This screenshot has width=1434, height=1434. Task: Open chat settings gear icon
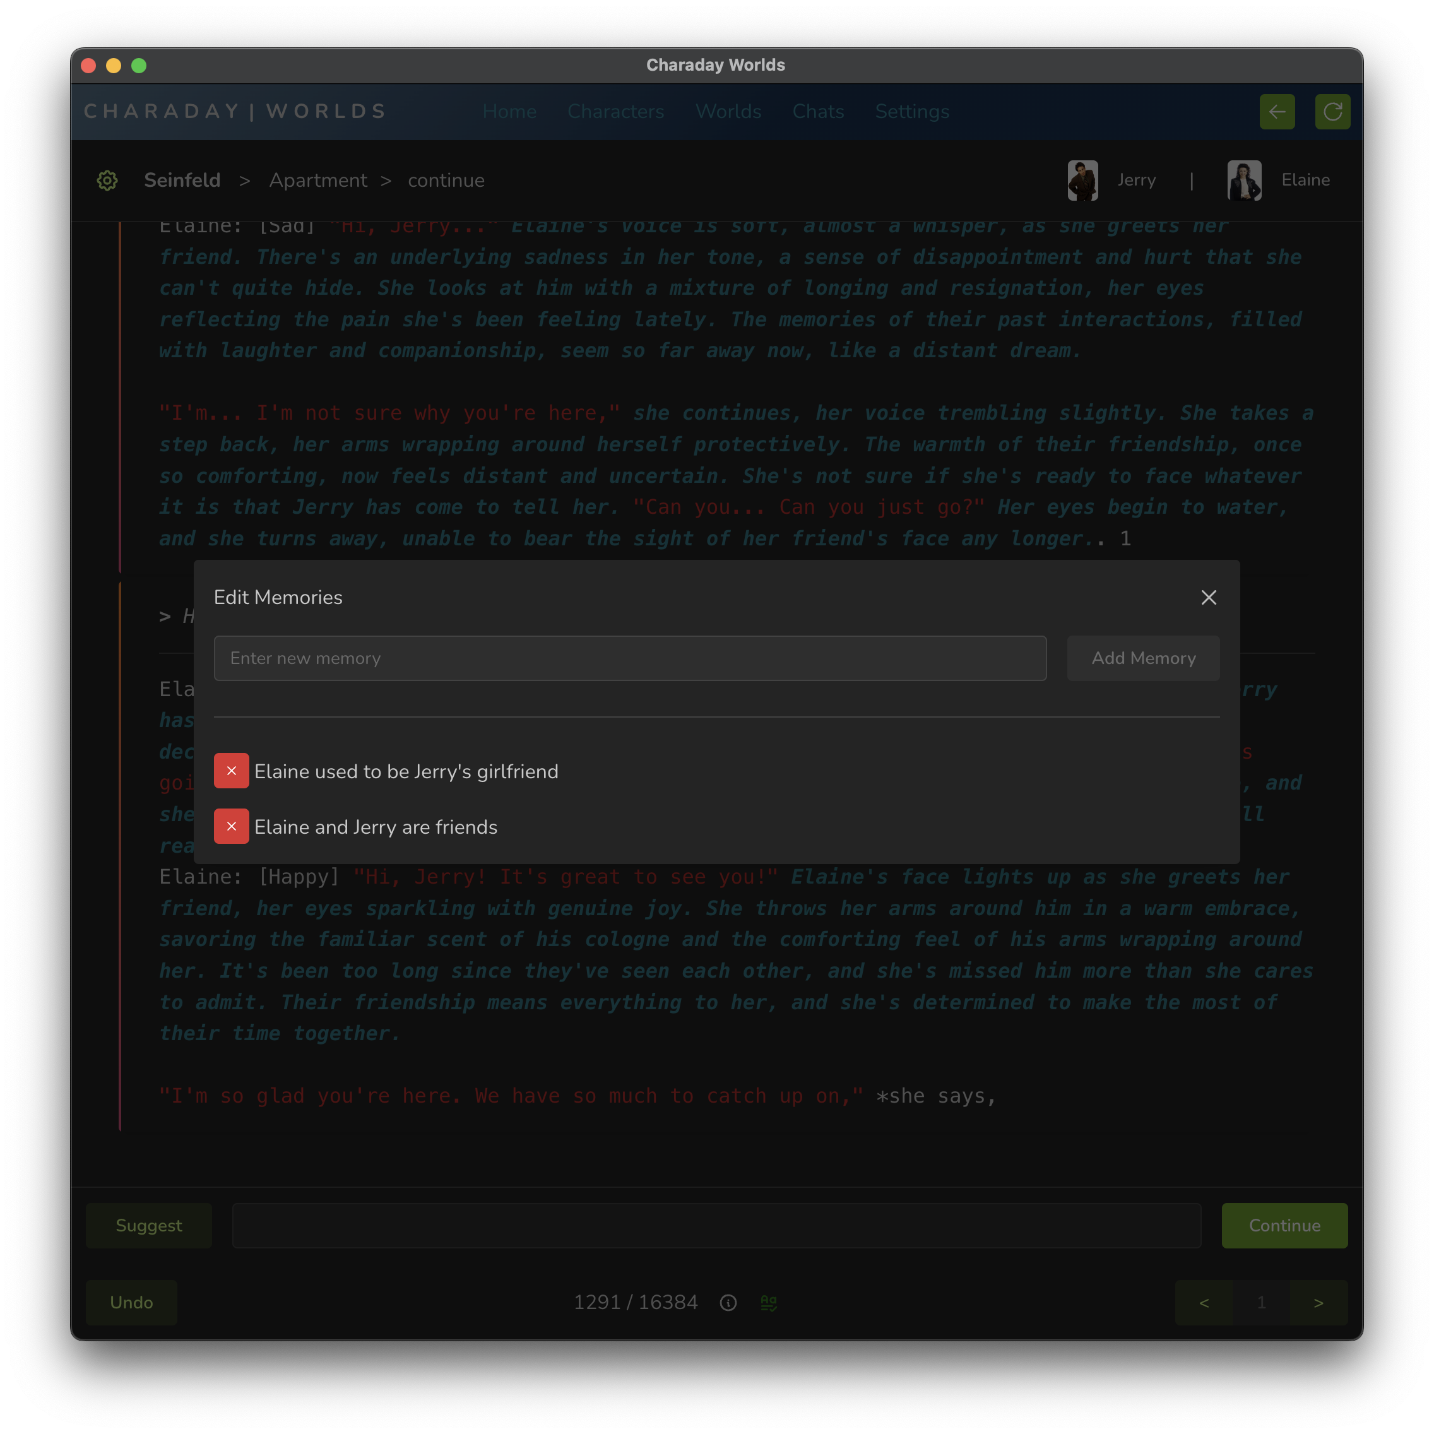pos(108,181)
